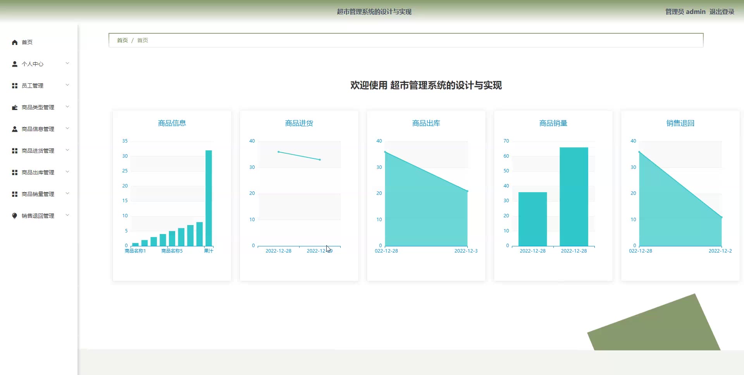
Task: Expand the 商品销量管理 chevron arrow
Action: pyautogui.click(x=67, y=194)
